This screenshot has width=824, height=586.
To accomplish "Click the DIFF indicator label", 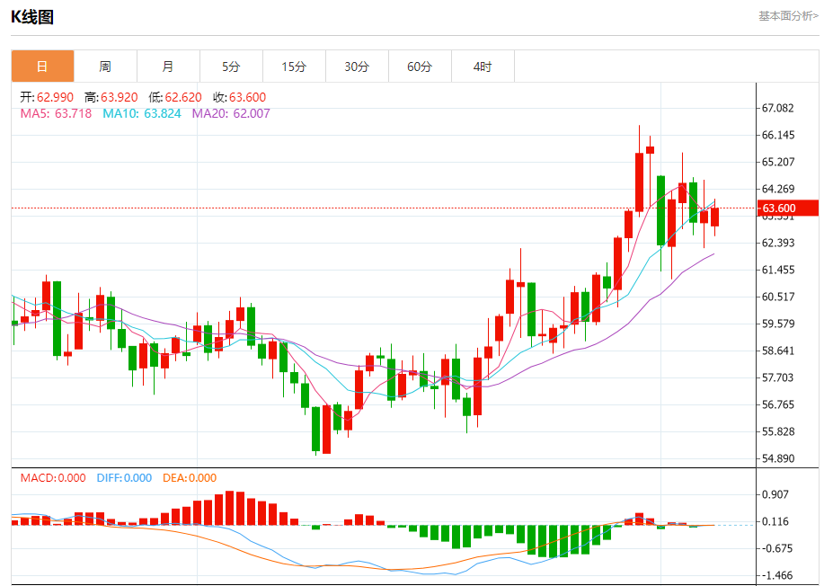I will coord(122,478).
